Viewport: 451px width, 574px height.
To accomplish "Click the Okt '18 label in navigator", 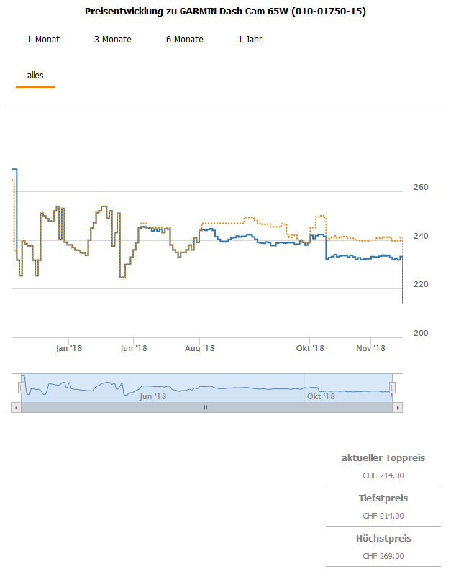I will click(x=321, y=396).
